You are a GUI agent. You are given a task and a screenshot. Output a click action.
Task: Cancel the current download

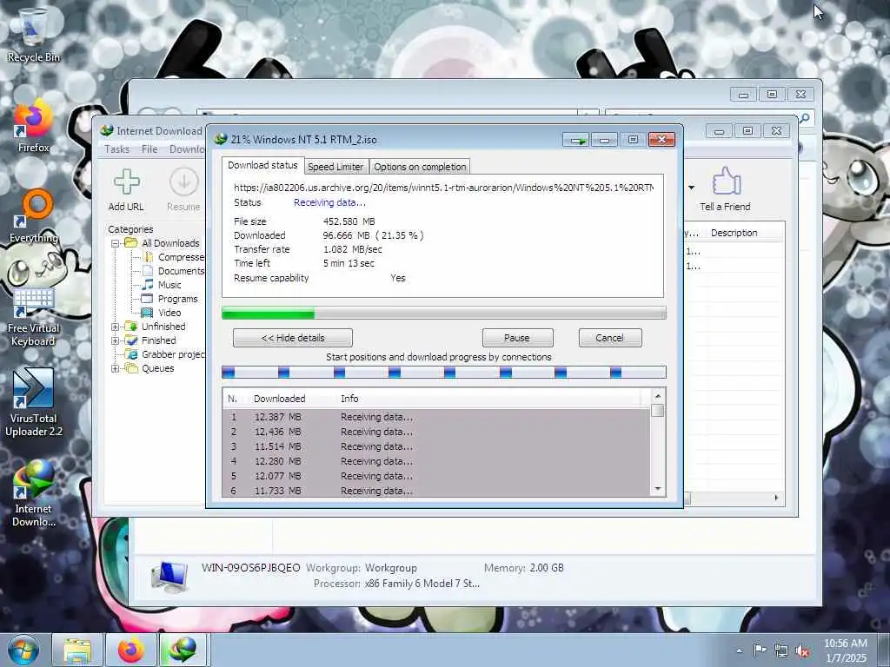[x=610, y=338]
